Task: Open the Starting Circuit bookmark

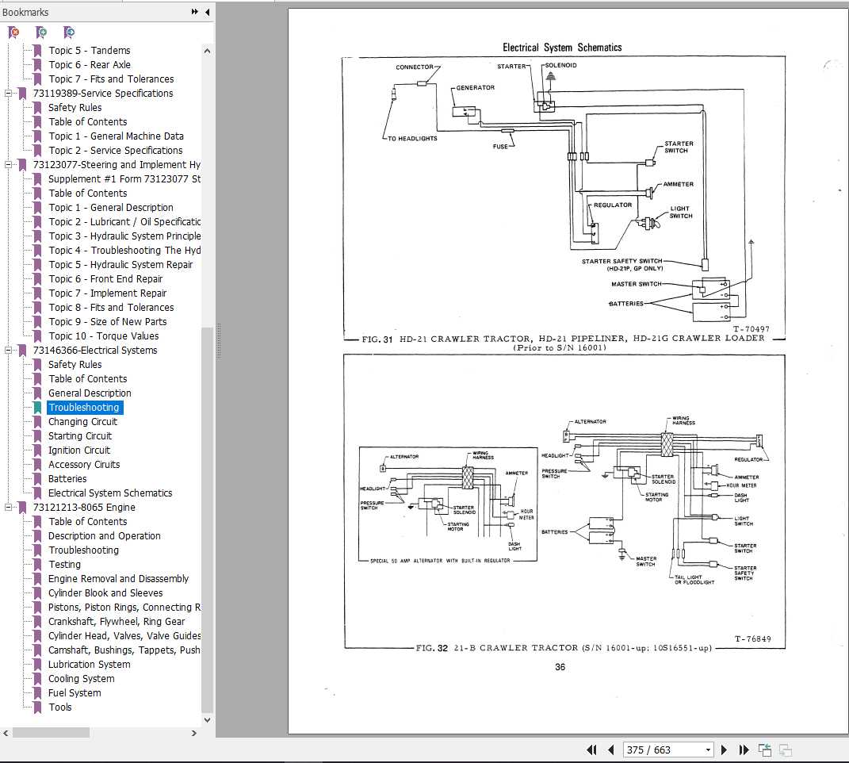Action: [x=80, y=435]
